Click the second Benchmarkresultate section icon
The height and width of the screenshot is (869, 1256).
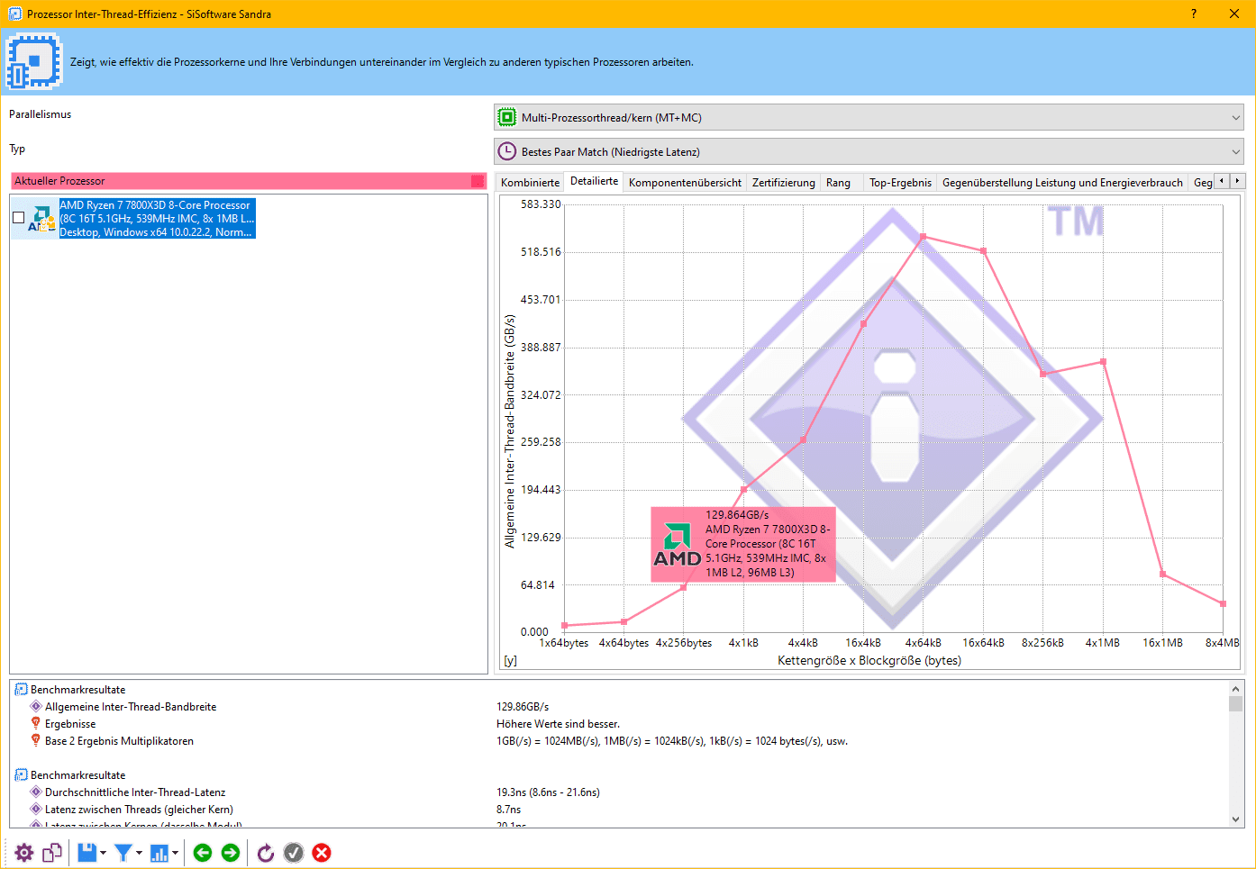click(21, 775)
